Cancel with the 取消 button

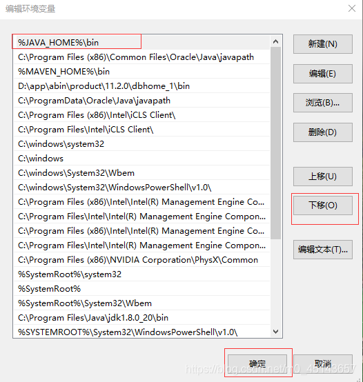tap(322, 364)
